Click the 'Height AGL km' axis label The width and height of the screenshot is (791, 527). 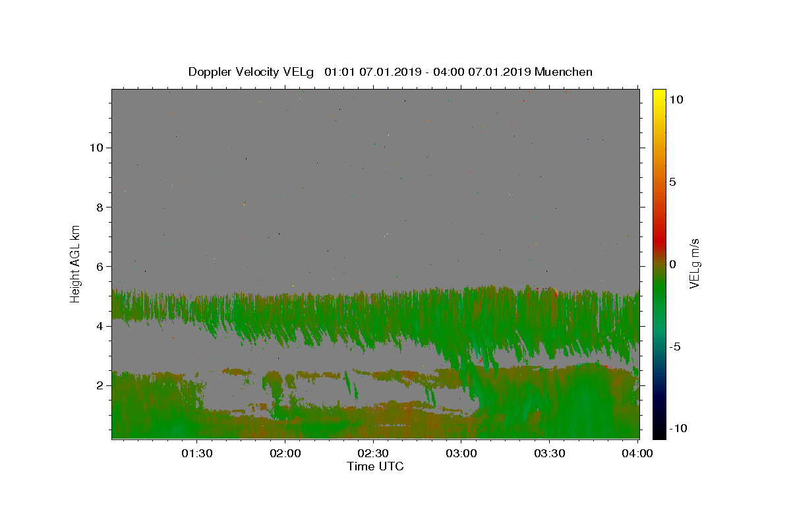pyautogui.click(x=76, y=263)
